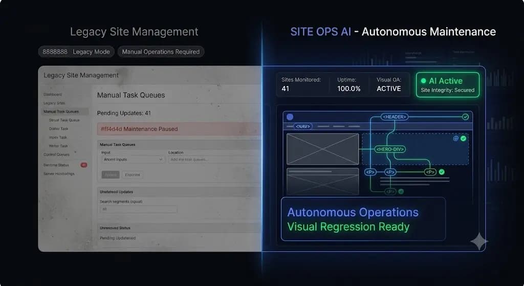Click the green check next to right P tag
The image size is (524, 286).
(442, 172)
